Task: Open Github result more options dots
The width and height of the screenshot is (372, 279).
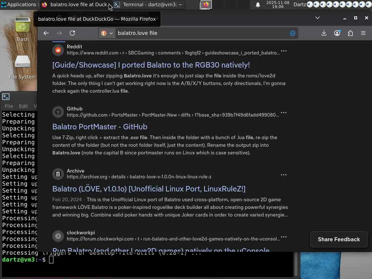Action: point(284,113)
